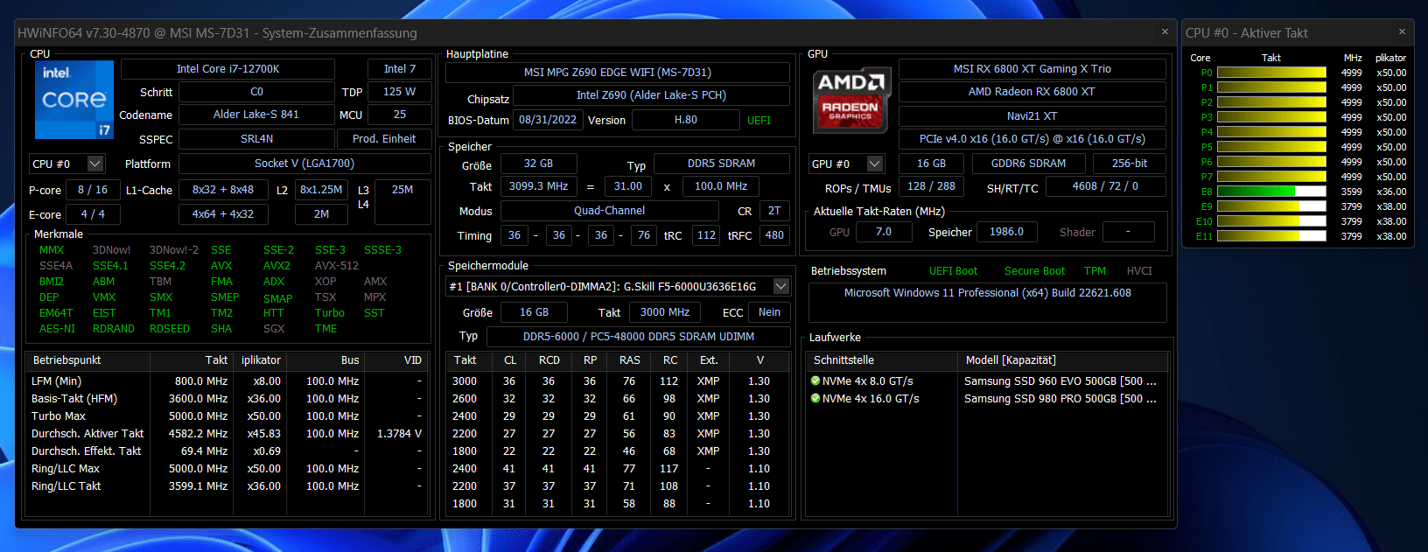The height and width of the screenshot is (552, 1428).
Task: Click the 3099.3 MHz memory clock value
Action: coord(538,186)
